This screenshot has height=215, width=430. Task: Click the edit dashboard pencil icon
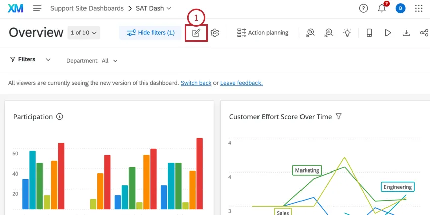[196, 33]
